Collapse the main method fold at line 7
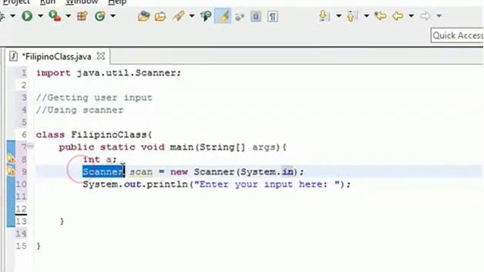 pos(30,146)
